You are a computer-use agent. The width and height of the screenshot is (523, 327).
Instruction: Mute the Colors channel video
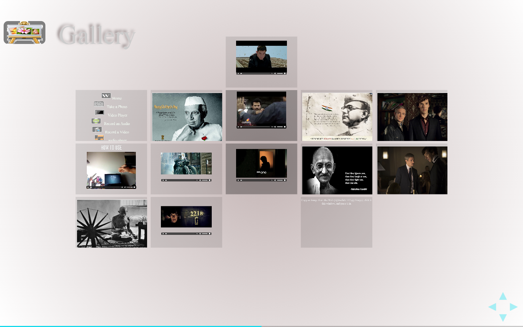(x=275, y=127)
